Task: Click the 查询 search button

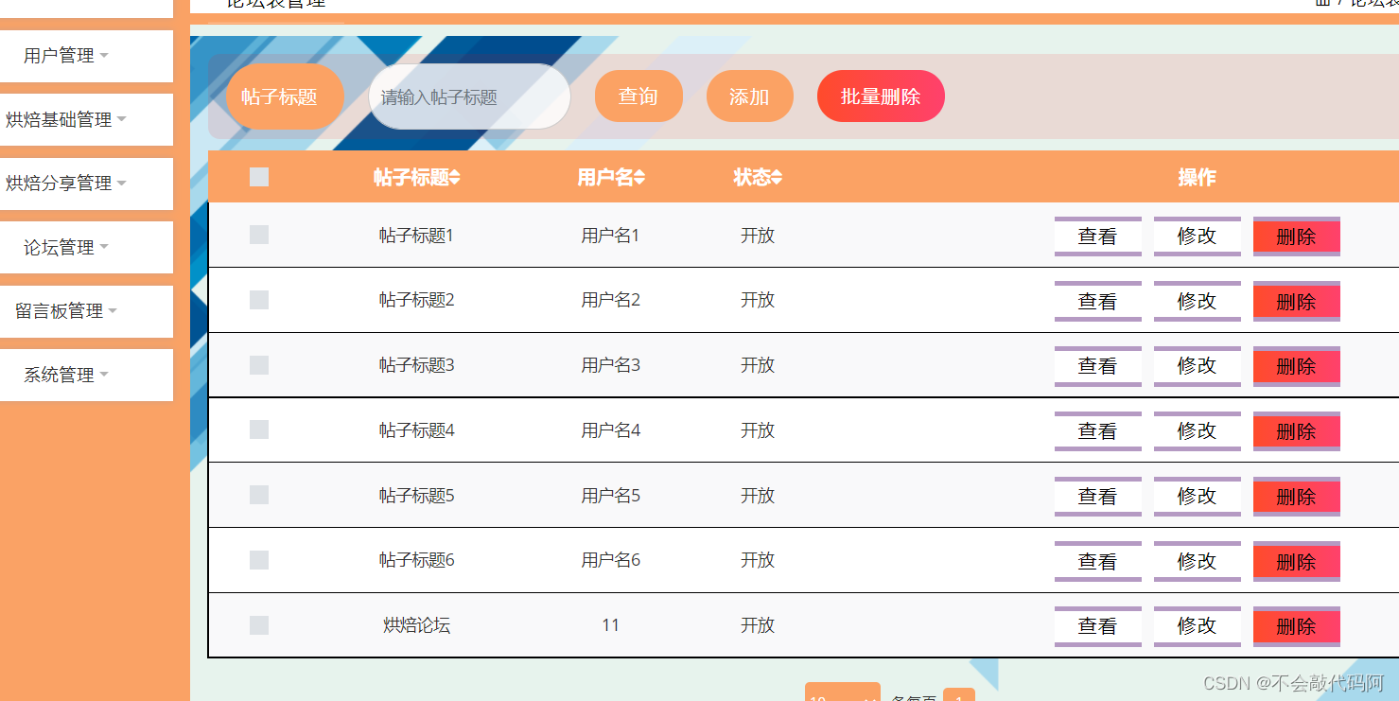Action: click(x=638, y=96)
